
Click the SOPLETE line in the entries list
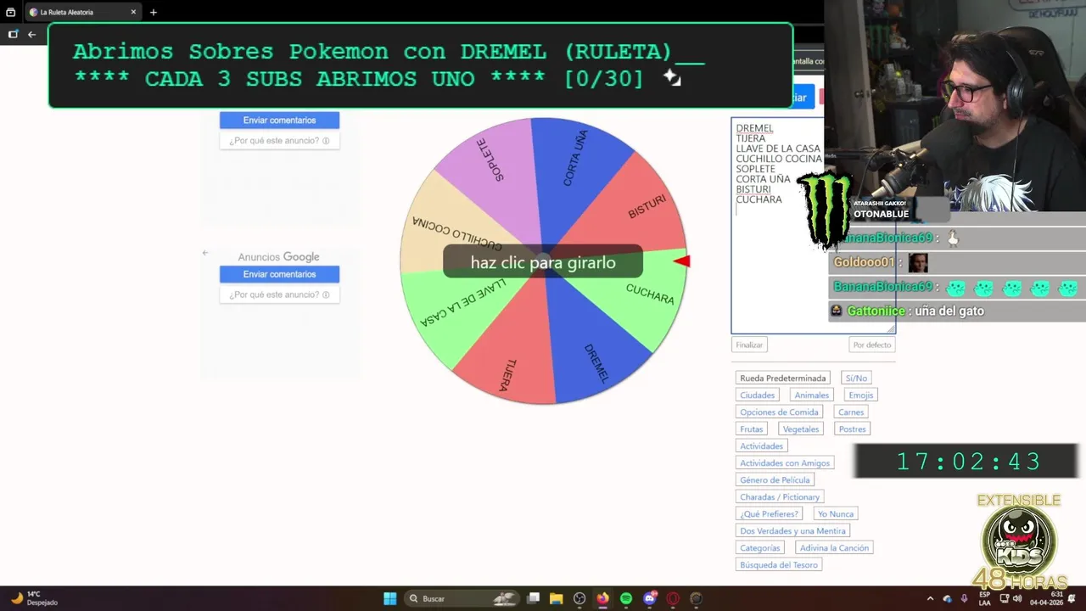click(755, 169)
